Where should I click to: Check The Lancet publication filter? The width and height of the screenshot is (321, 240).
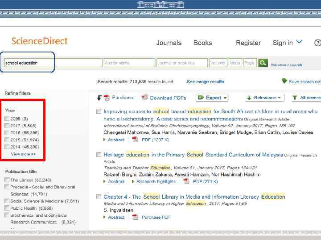coord(7,180)
